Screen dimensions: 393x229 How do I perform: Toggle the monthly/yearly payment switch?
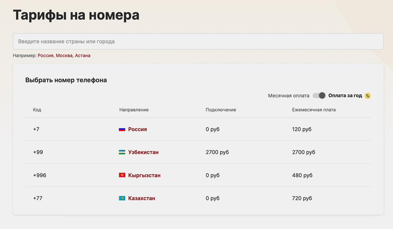pyautogui.click(x=319, y=96)
